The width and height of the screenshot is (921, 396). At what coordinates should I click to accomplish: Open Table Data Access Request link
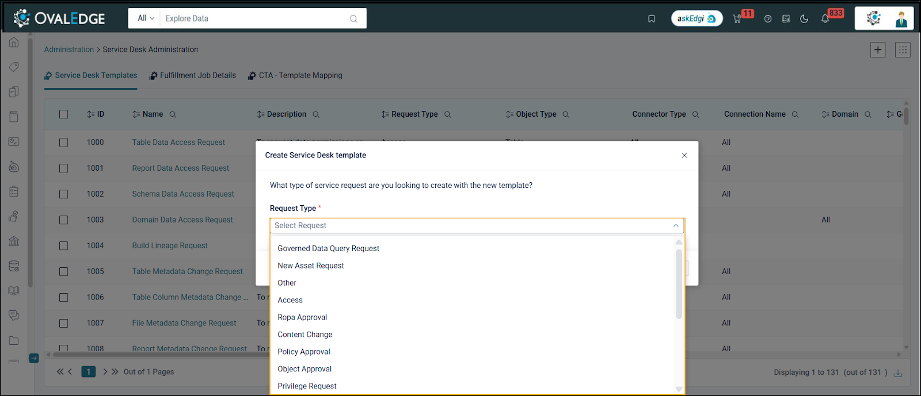pyautogui.click(x=178, y=143)
